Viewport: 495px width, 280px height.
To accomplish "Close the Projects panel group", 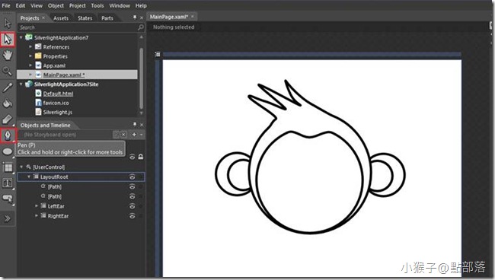I will pos(142,18).
